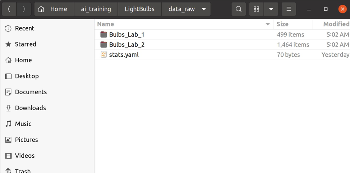Expand the data_raw path dropdown

[204, 9]
